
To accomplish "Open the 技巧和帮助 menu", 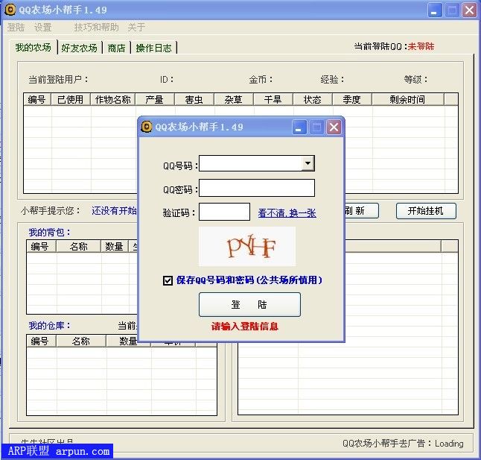I will tap(96, 28).
